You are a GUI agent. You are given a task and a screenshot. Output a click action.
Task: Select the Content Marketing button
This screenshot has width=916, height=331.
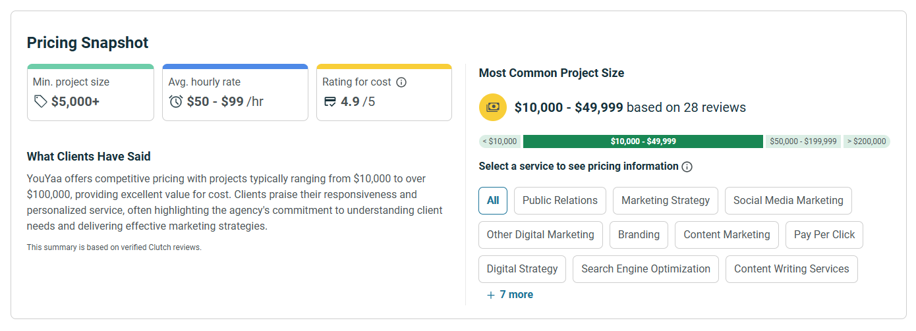point(727,235)
